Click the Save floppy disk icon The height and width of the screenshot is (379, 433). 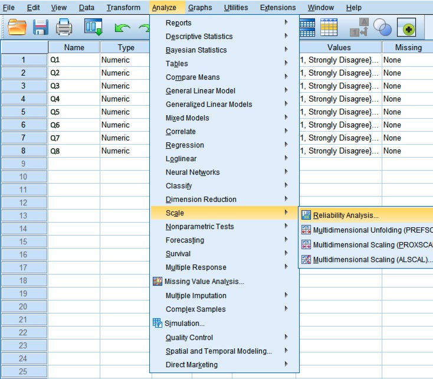pos(41,27)
